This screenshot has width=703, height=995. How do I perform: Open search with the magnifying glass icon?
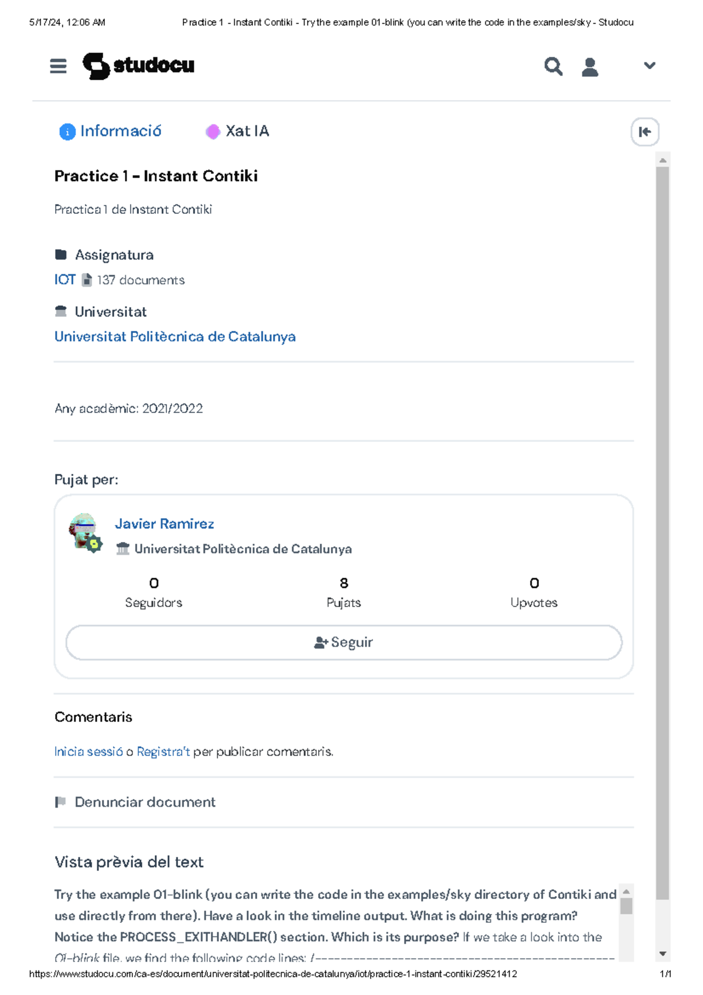(553, 66)
